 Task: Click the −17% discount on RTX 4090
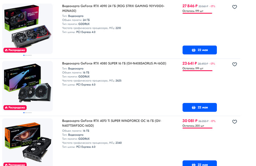pyautogui.click(x=213, y=7)
